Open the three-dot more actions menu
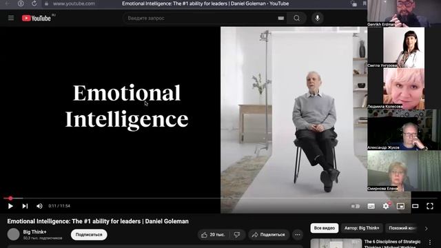441x248 pixels. (298, 234)
